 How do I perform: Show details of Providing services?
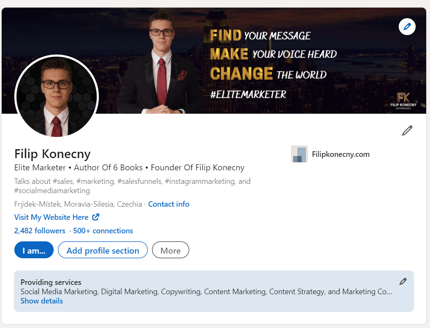tap(41, 301)
